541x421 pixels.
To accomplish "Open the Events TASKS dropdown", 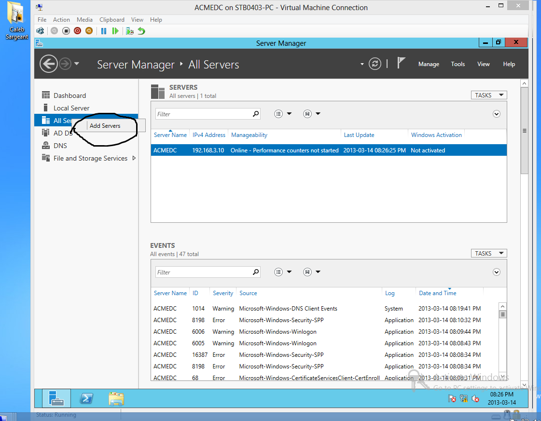I will point(488,254).
